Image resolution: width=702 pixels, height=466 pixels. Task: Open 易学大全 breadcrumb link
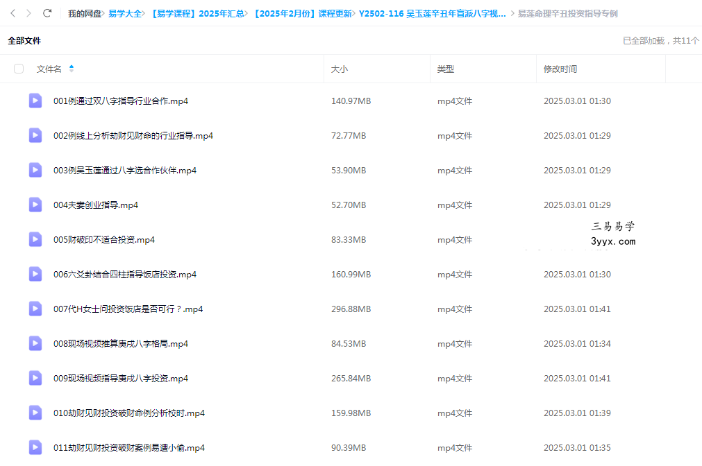click(x=125, y=14)
